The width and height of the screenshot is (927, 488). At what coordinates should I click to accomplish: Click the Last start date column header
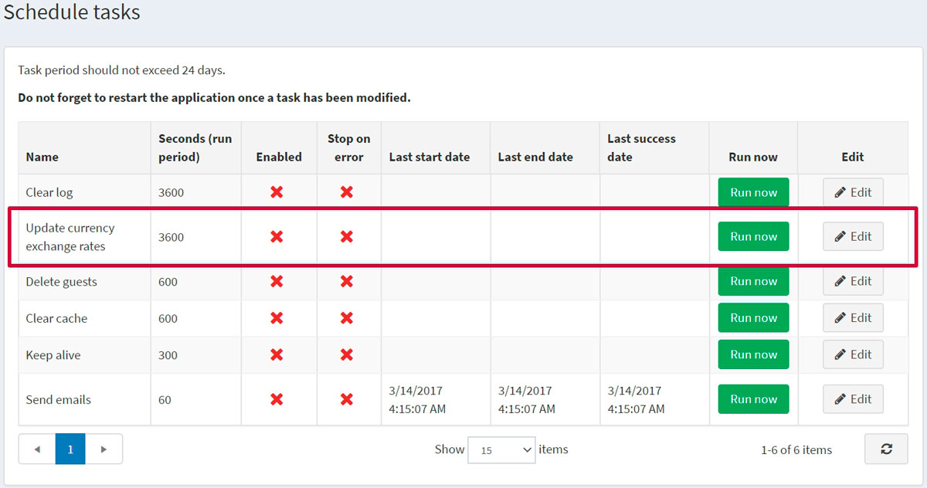pyautogui.click(x=430, y=157)
